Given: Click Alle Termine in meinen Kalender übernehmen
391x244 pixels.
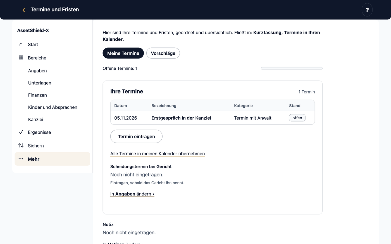Looking at the screenshot, I should (x=158, y=154).
